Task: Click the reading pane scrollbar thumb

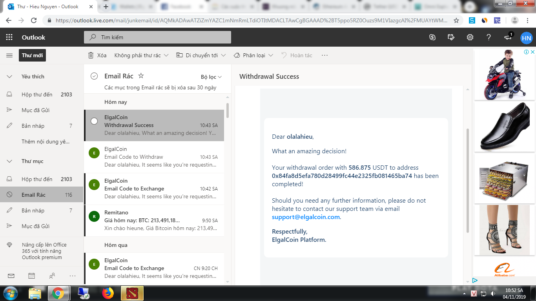Action: point(467,180)
